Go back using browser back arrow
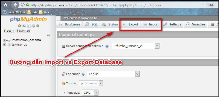This screenshot has height=97, width=219. [x=15, y=5]
